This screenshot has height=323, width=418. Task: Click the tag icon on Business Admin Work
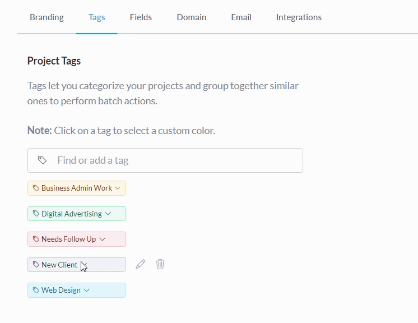pyautogui.click(x=36, y=188)
